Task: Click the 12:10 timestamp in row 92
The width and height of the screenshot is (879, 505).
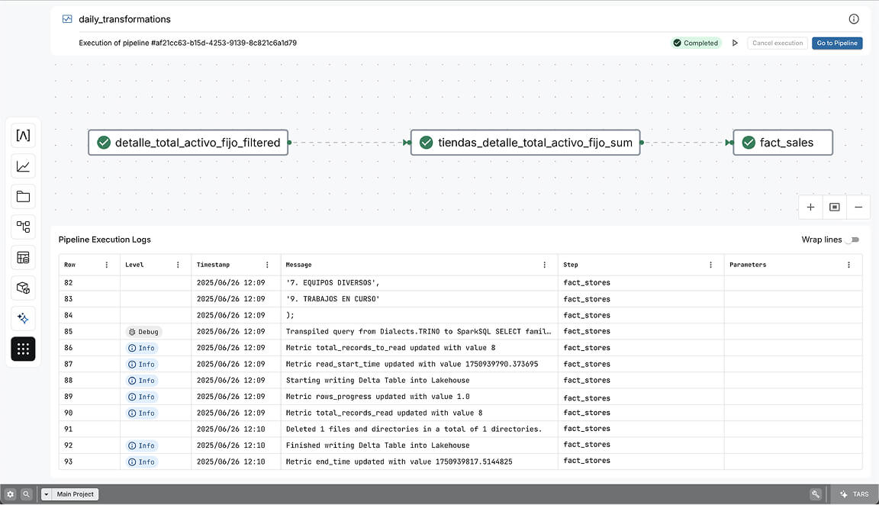Action: pyautogui.click(x=231, y=445)
